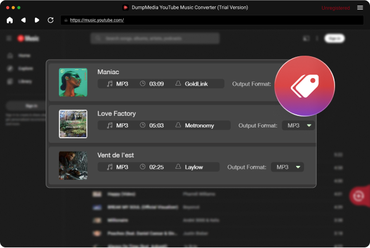
Task: Click the music note icon in Vent de l'est row
Action: click(110, 167)
